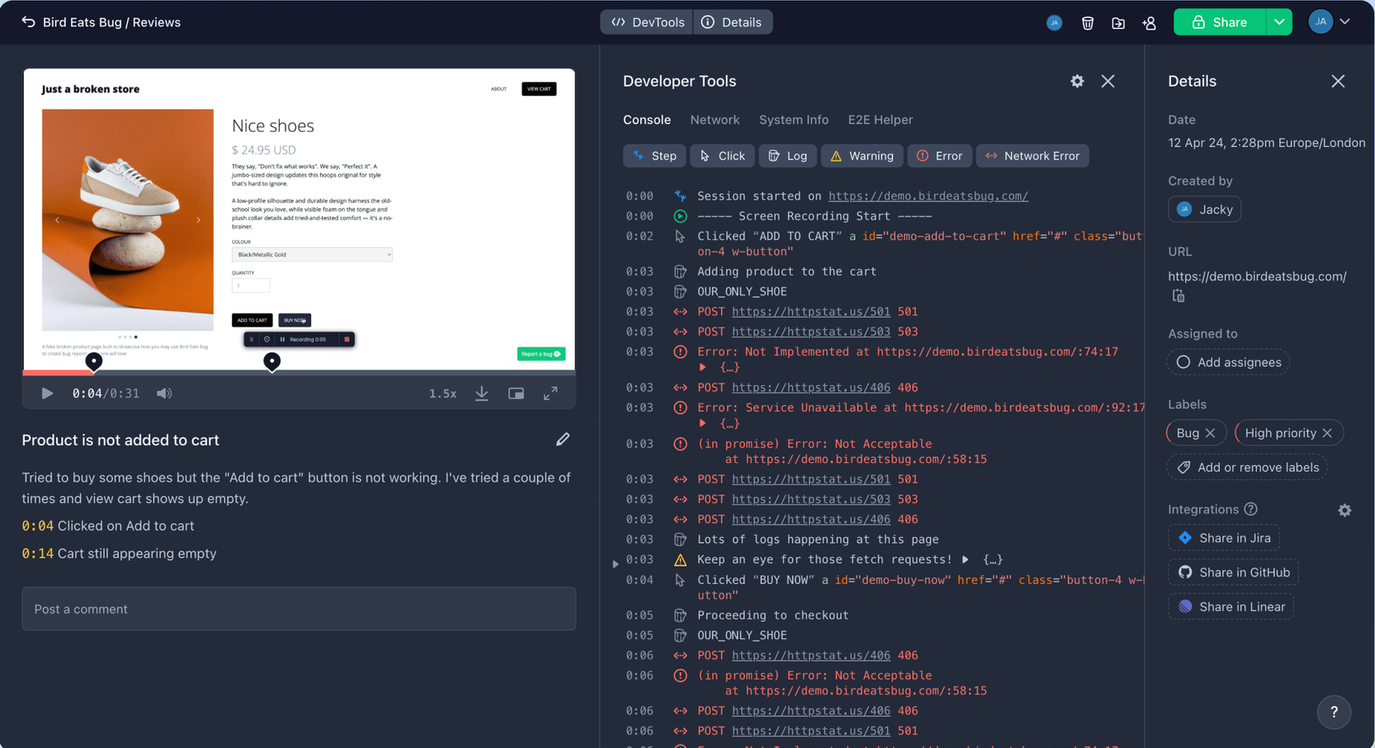Open Integrations help question icon

point(1251,509)
